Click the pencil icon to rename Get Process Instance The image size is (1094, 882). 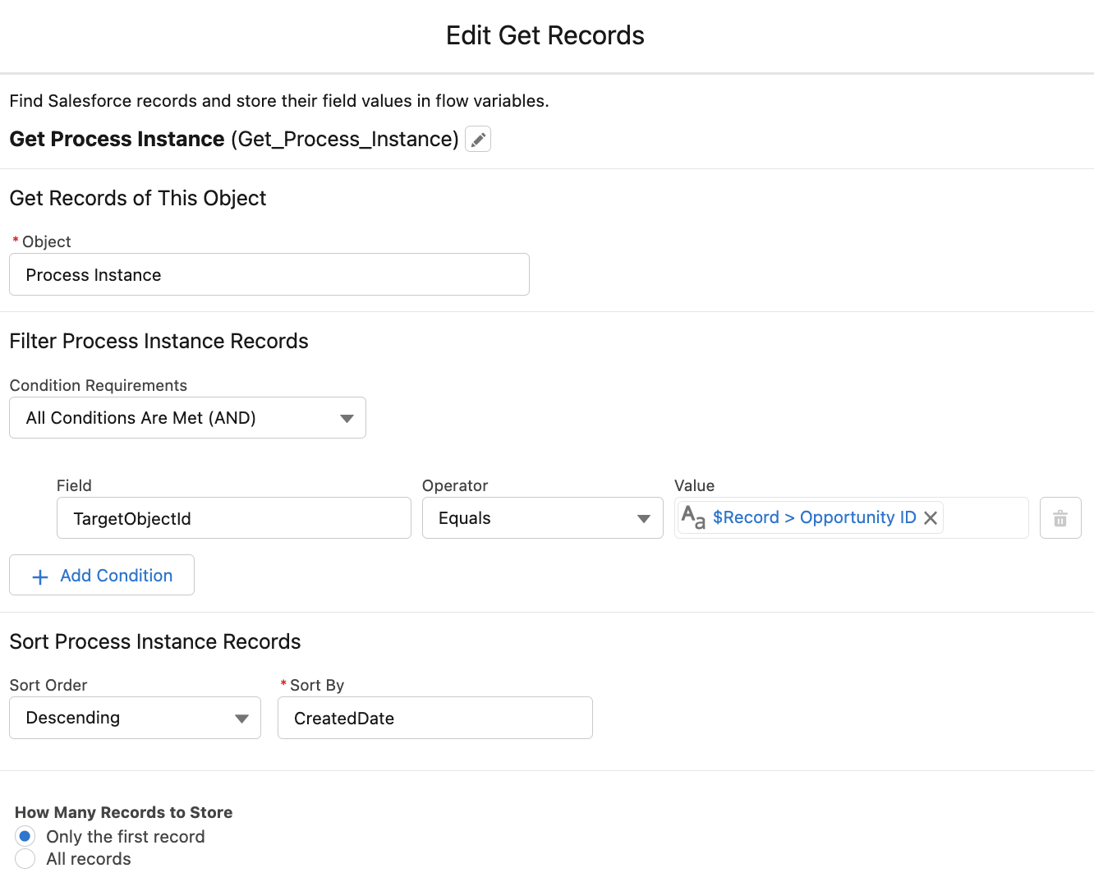point(477,139)
